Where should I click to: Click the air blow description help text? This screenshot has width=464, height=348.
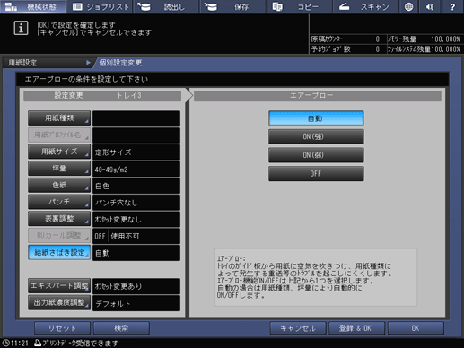[x=316, y=277]
